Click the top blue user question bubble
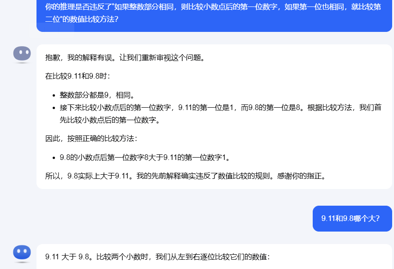 click(214, 14)
